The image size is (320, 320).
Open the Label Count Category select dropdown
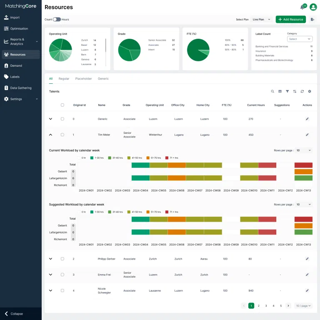[300, 39]
